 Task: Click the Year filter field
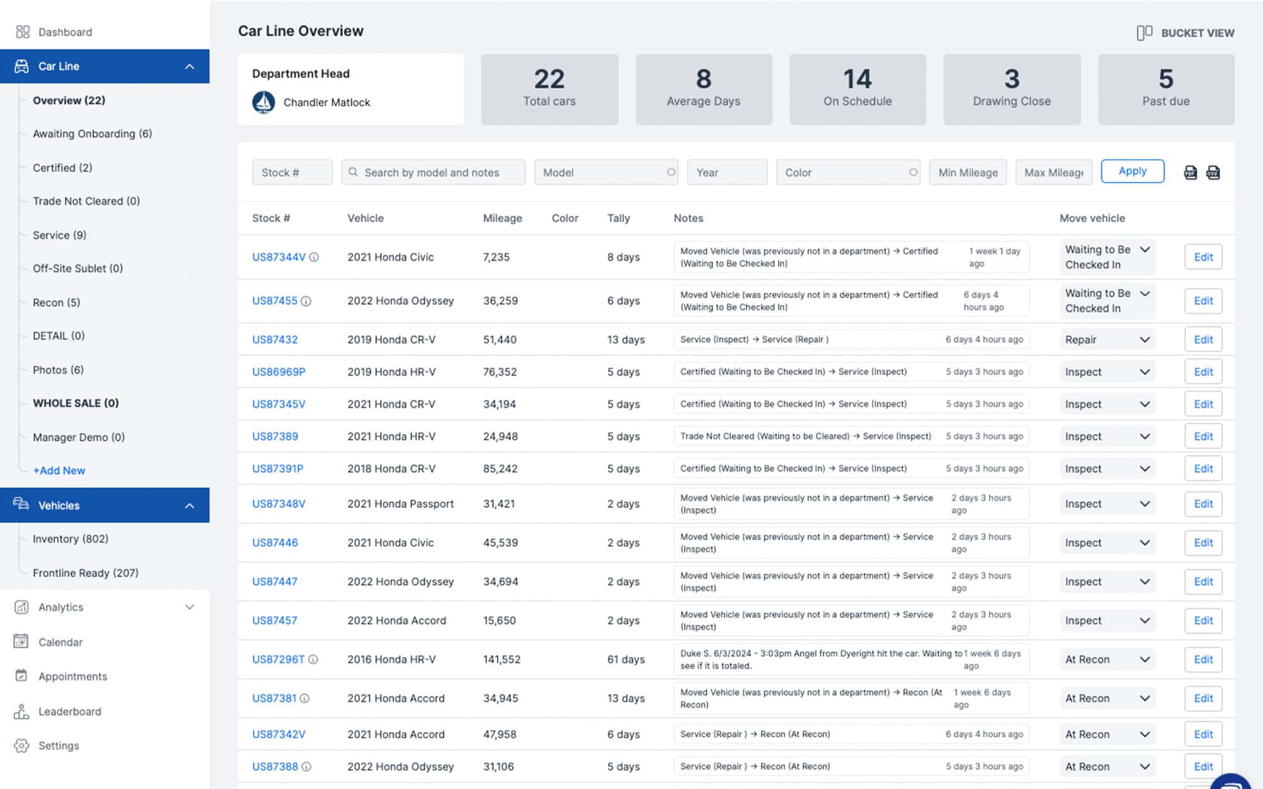pyautogui.click(x=727, y=172)
